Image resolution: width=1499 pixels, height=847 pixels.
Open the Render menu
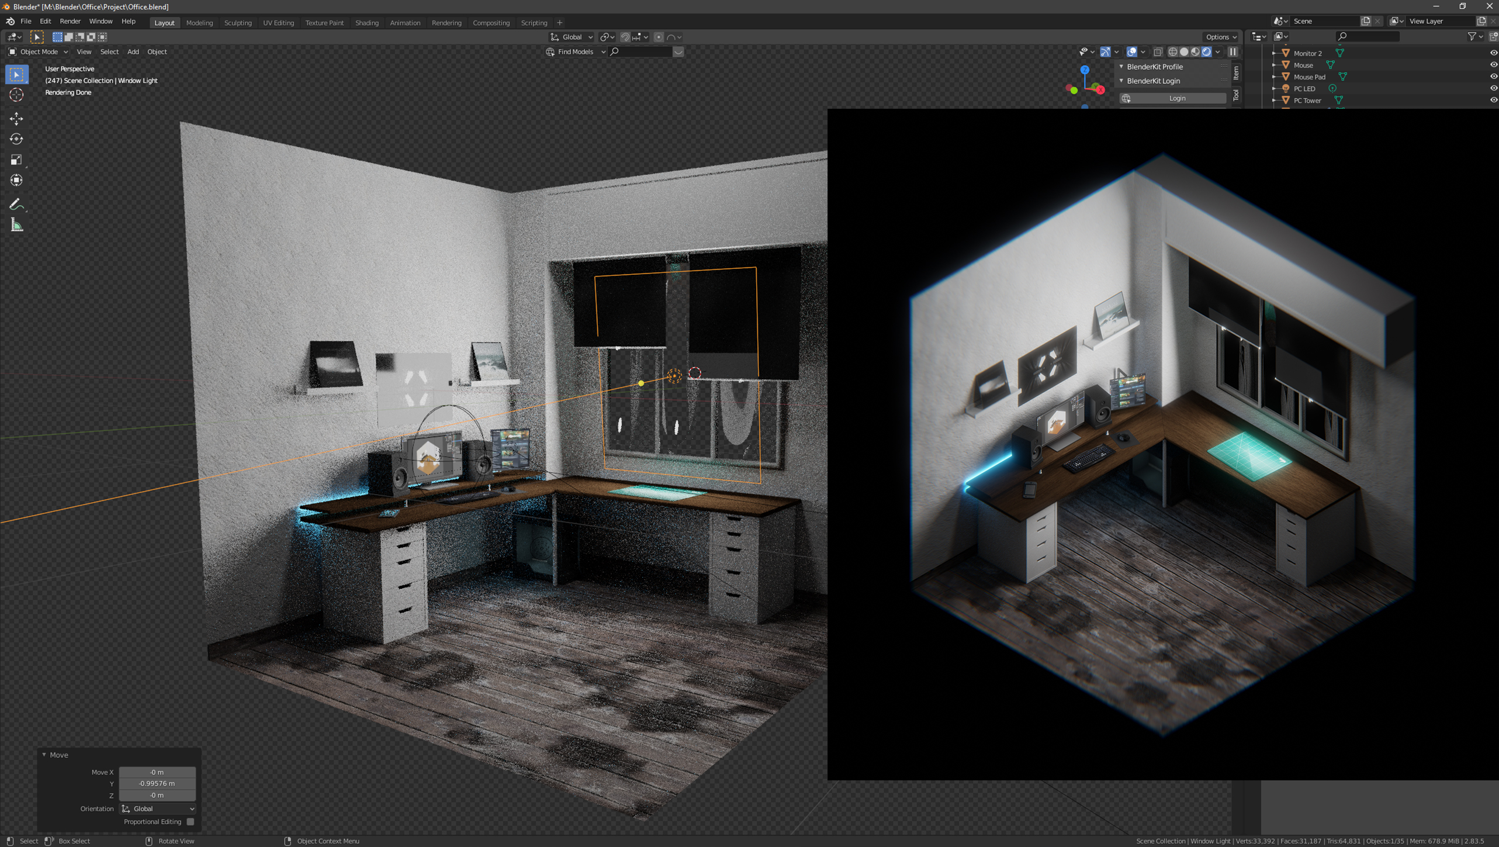click(x=70, y=21)
